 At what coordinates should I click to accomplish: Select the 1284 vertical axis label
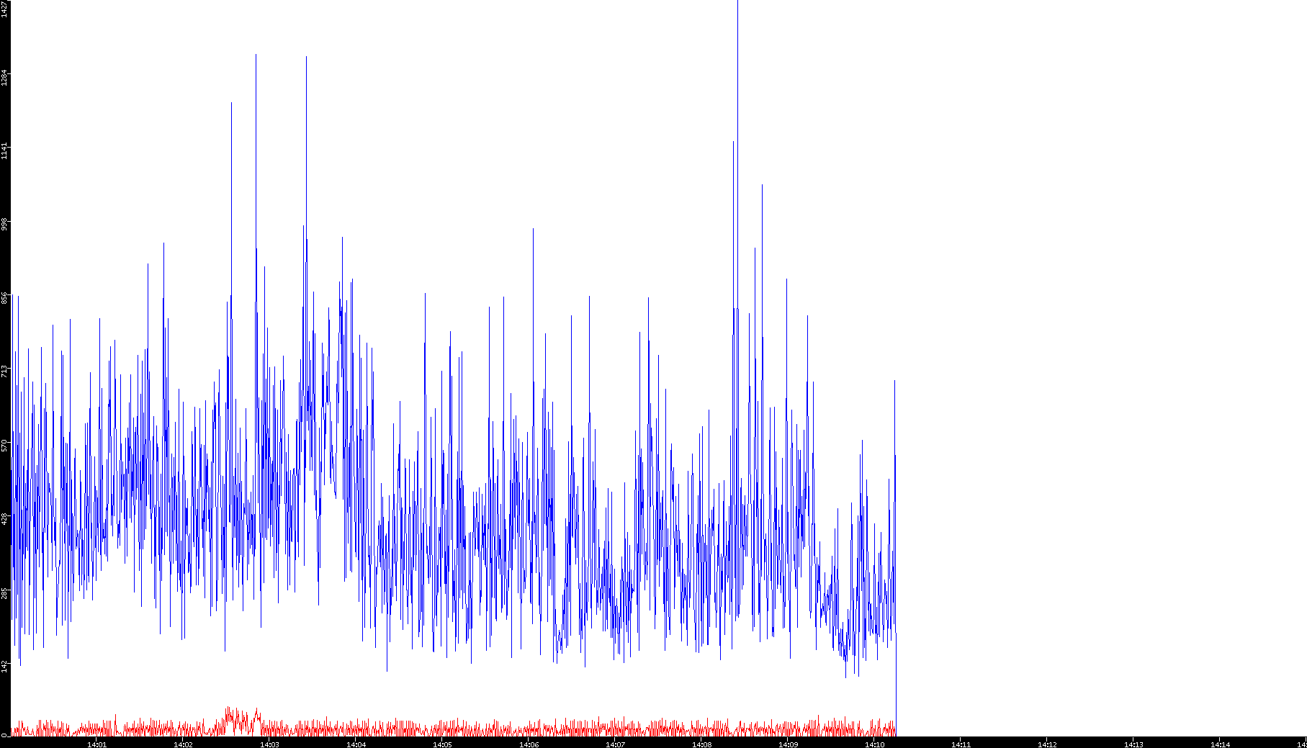coord(4,78)
